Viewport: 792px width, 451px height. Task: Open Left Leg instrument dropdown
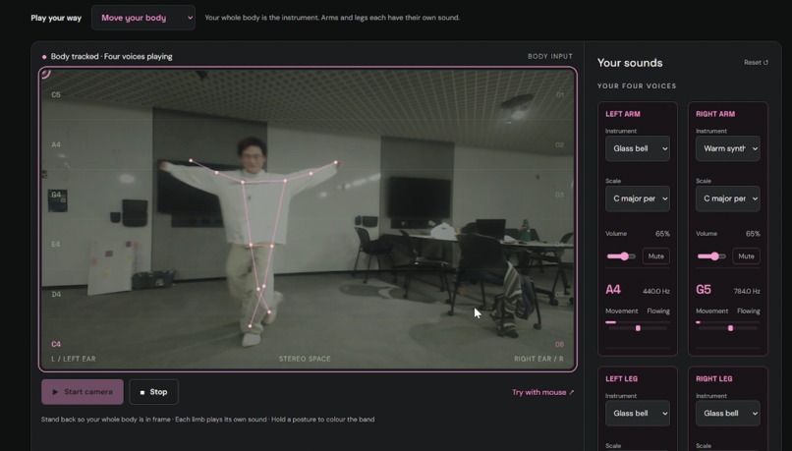(x=638, y=413)
